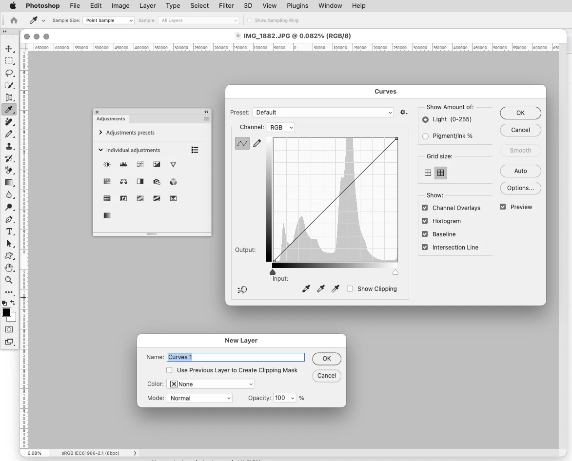Click OK in the Curves dialog
This screenshot has height=461, width=572.
[520, 113]
